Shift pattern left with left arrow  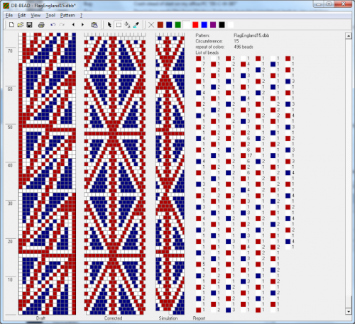coord(73,25)
